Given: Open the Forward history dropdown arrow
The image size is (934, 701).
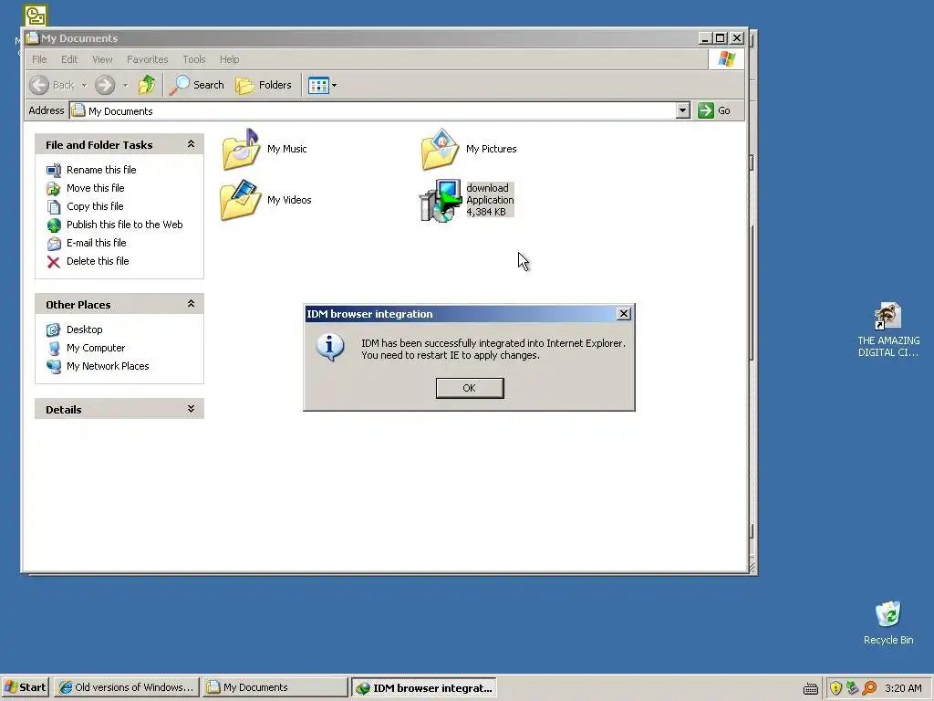Looking at the screenshot, I should click(125, 85).
